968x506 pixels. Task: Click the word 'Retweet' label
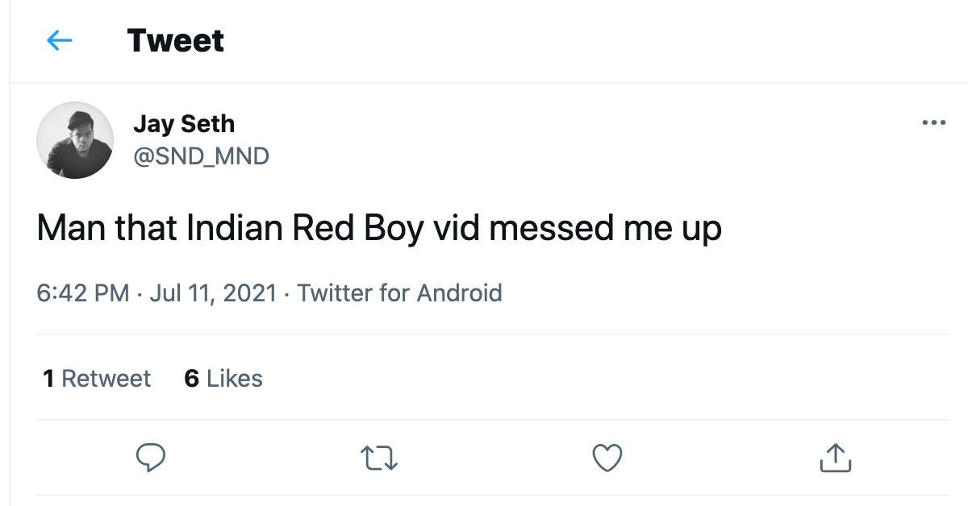[106, 379]
